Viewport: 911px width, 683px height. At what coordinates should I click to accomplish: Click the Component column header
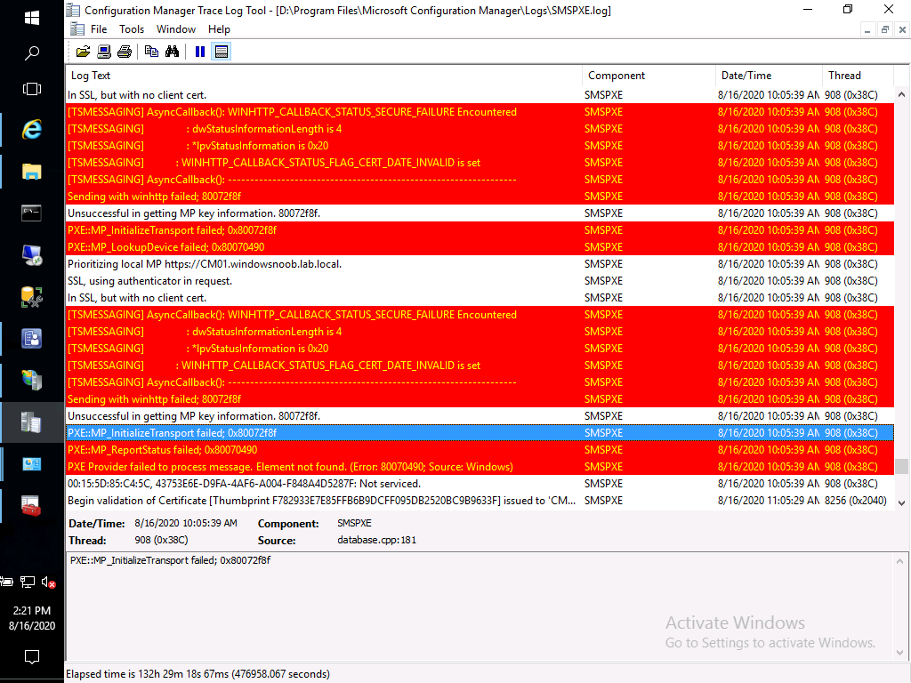point(649,76)
